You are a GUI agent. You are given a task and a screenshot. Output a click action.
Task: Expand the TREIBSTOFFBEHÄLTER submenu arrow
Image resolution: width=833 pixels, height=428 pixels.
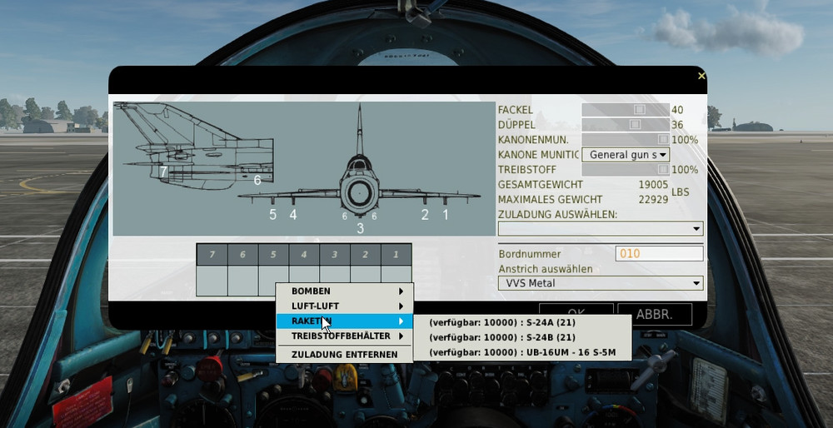click(402, 336)
